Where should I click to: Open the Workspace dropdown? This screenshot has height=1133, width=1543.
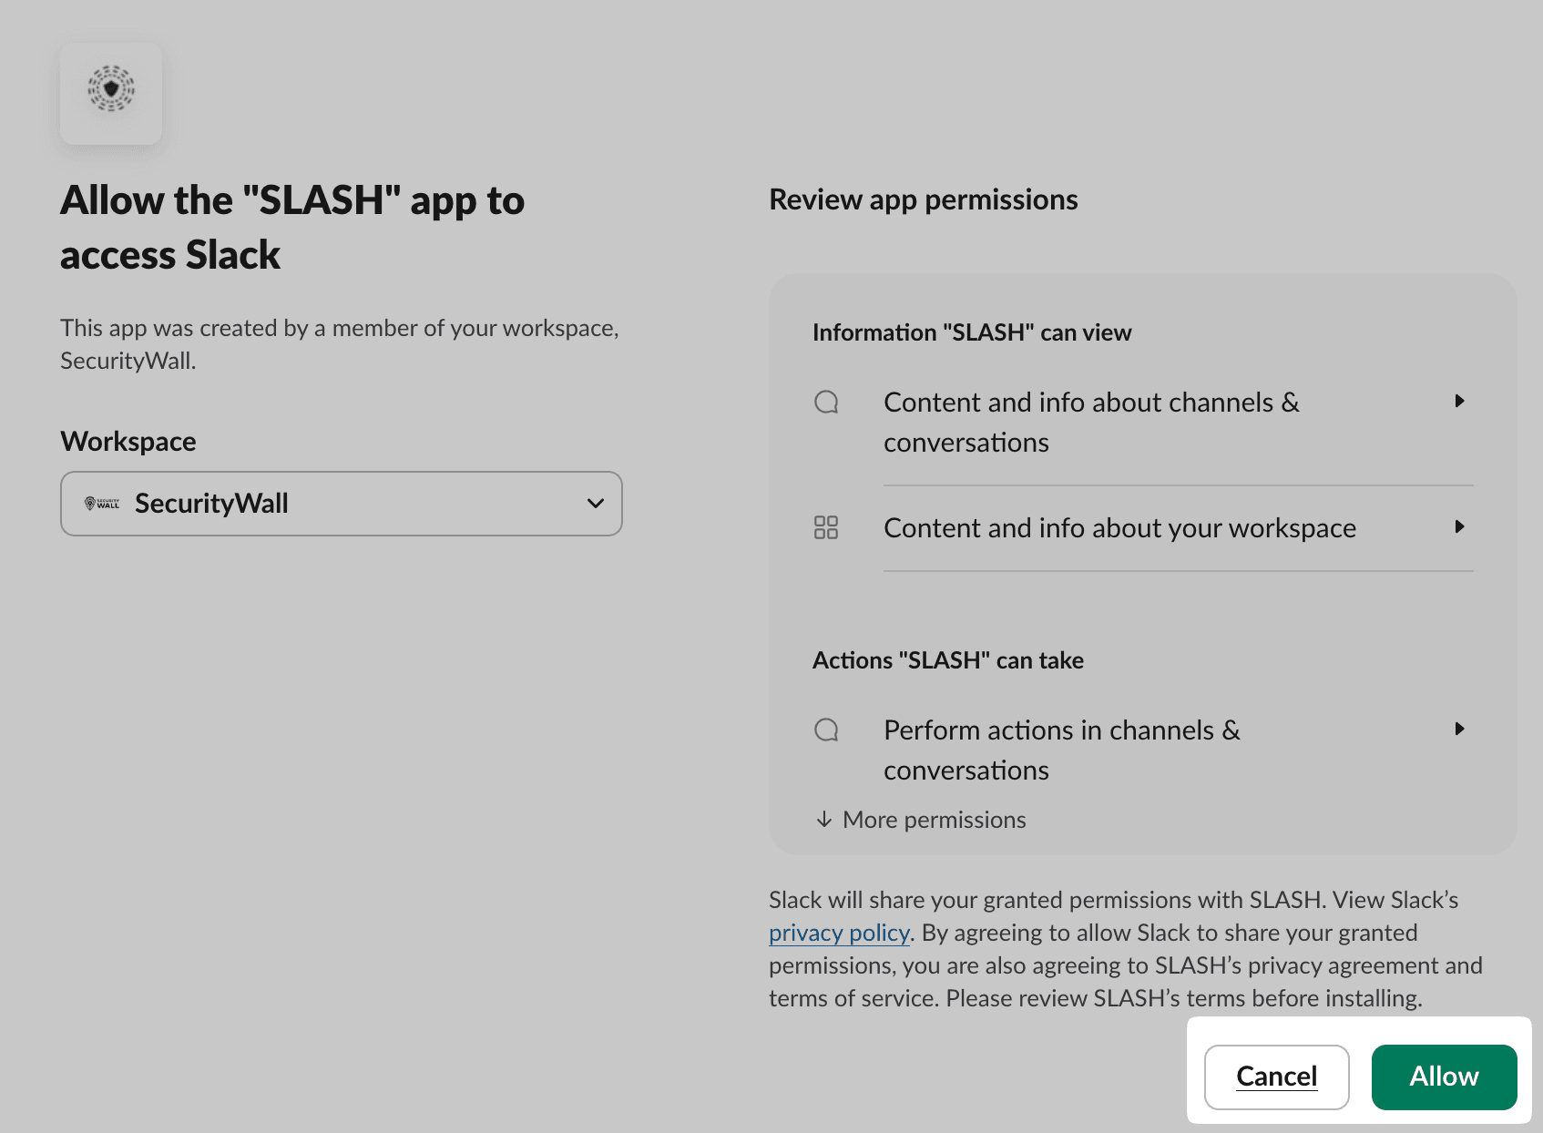tap(341, 503)
